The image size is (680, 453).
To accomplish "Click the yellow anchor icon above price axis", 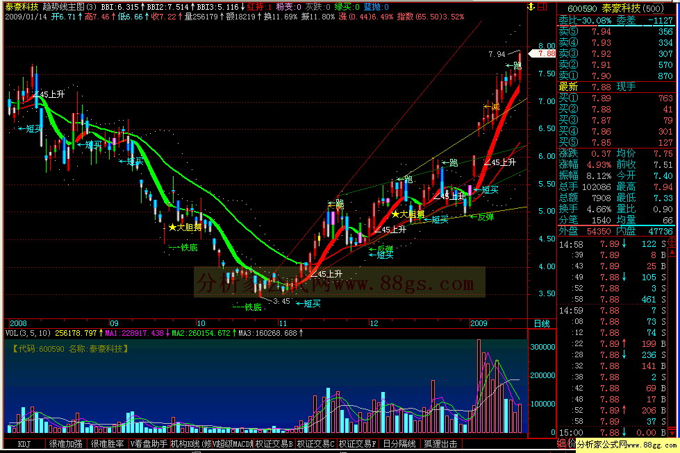I will tap(531, 7).
